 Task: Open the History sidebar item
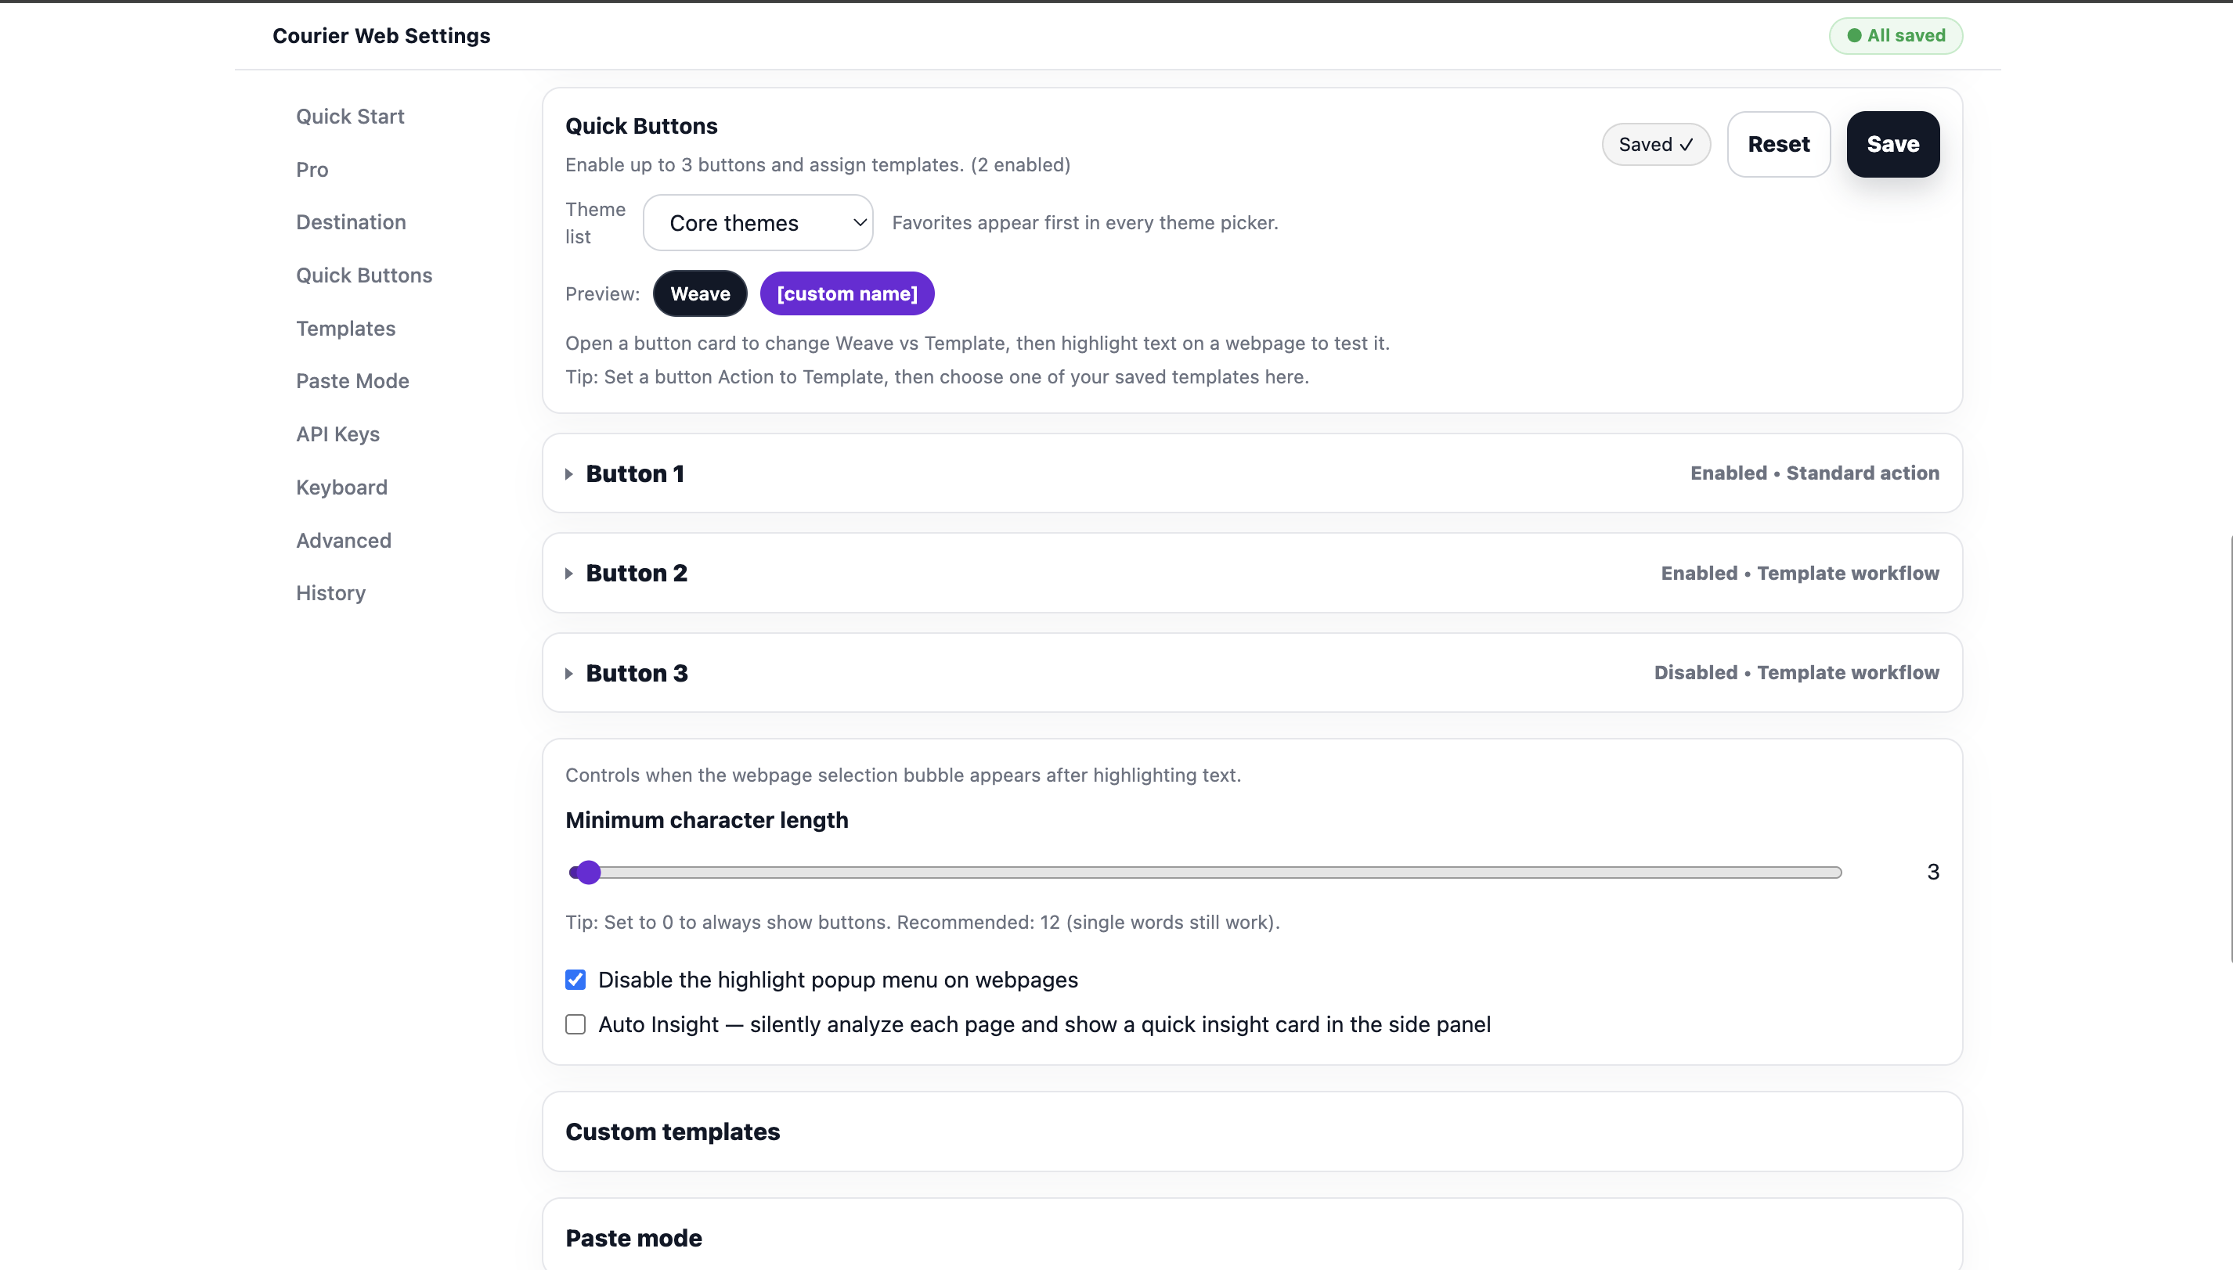[x=330, y=593]
